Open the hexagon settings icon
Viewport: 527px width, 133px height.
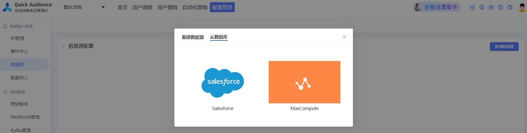click(482, 7)
